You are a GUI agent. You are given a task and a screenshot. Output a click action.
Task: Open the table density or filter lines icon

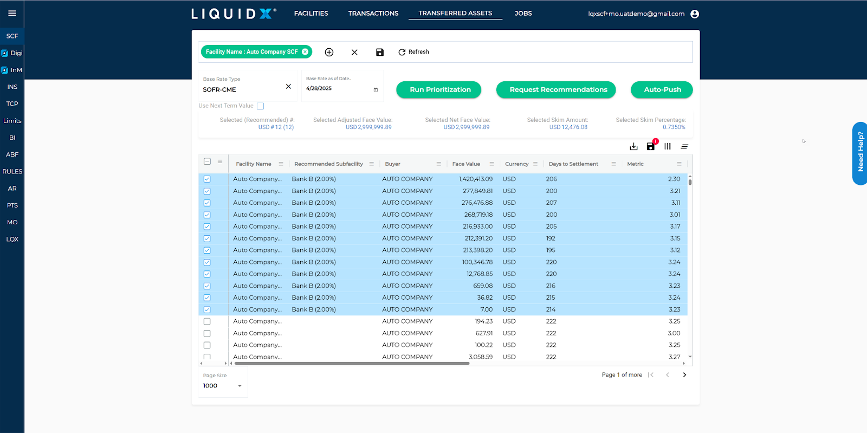pyautogui.click(x=684, y=146)
